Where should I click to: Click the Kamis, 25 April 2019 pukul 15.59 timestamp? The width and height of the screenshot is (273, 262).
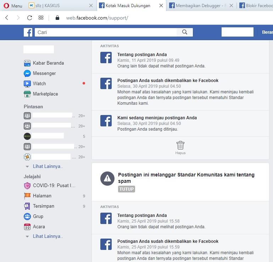(x=148, y=247)
